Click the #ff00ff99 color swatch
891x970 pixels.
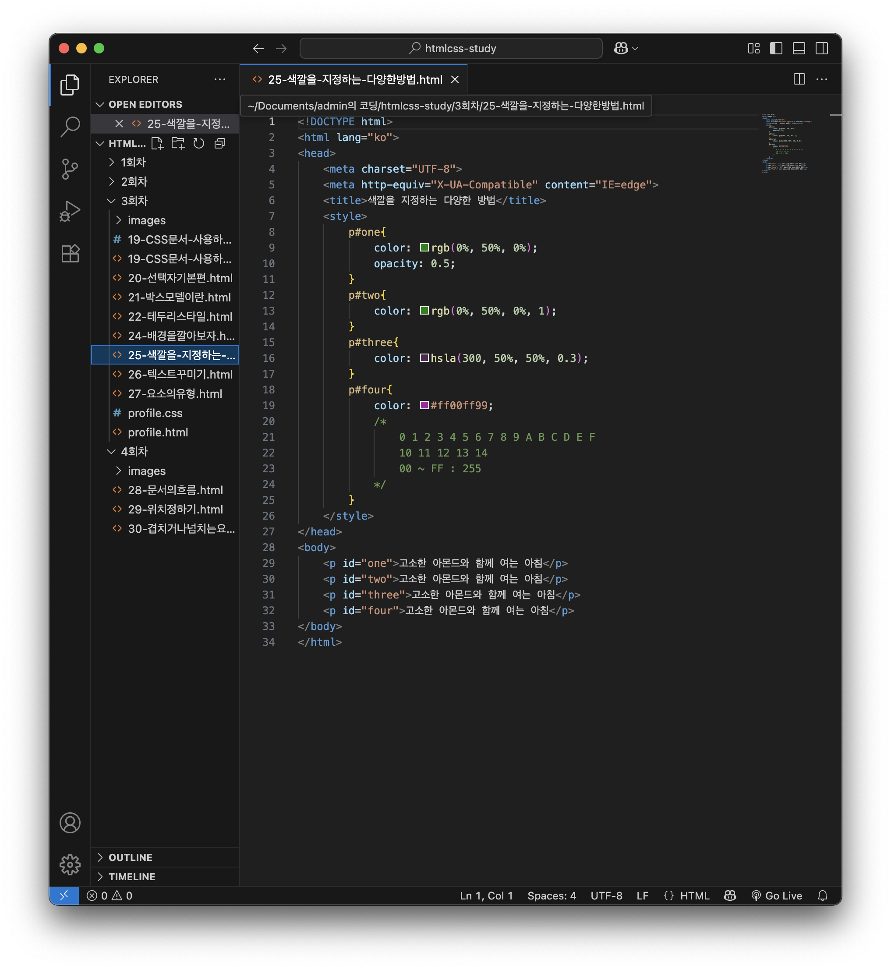tap(424, 405)
